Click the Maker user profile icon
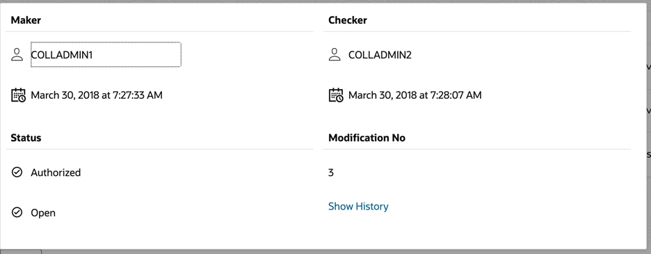Screen dimensions: 651x254 click(17, 54)
